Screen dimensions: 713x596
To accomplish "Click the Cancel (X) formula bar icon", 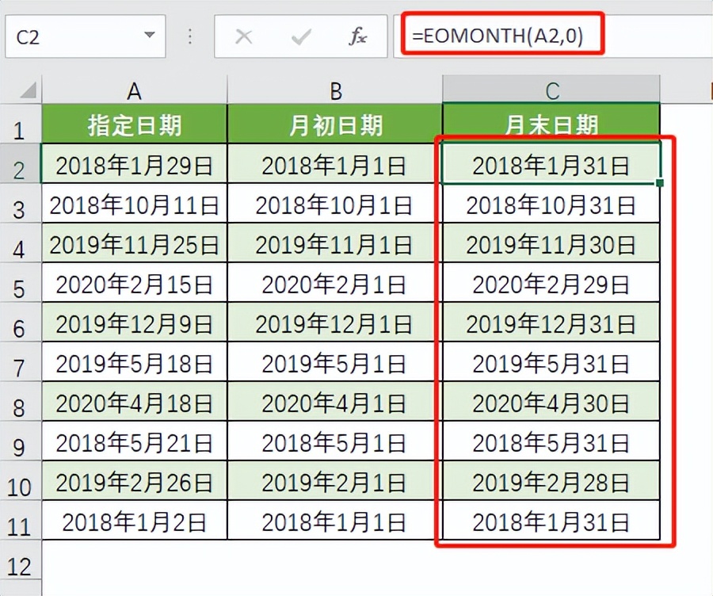I will point(244,36).
